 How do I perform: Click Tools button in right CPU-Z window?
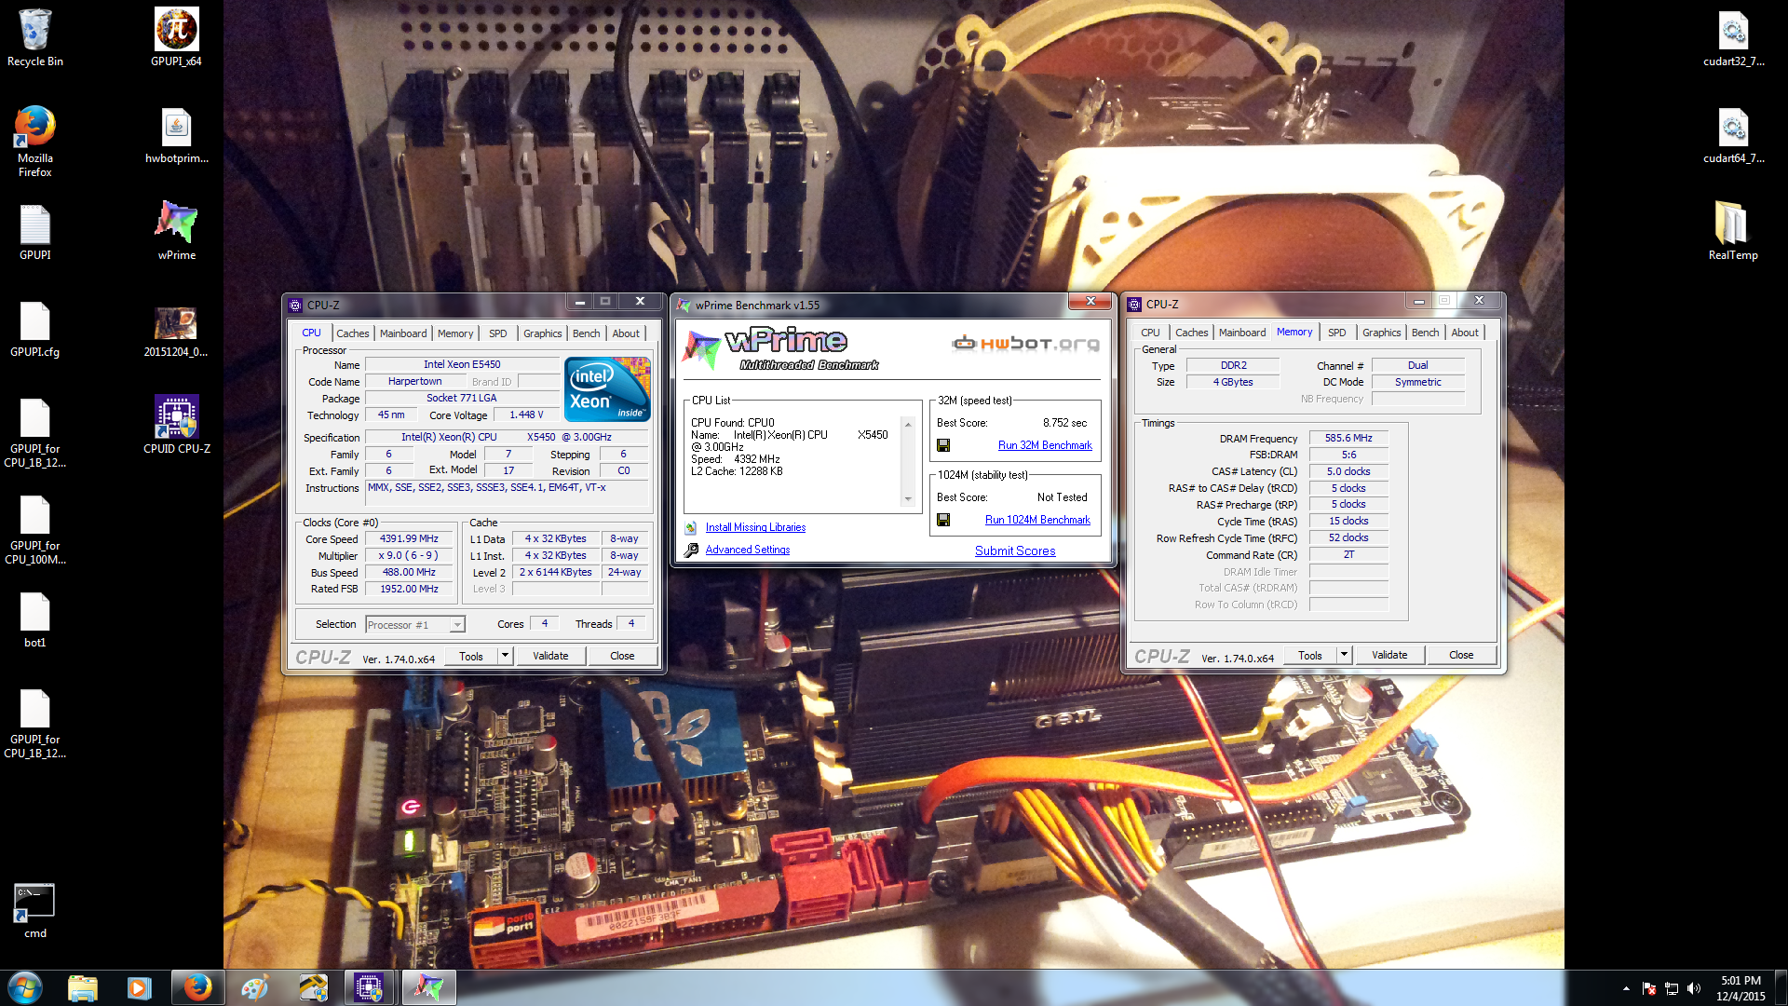tap(1310, 655)
